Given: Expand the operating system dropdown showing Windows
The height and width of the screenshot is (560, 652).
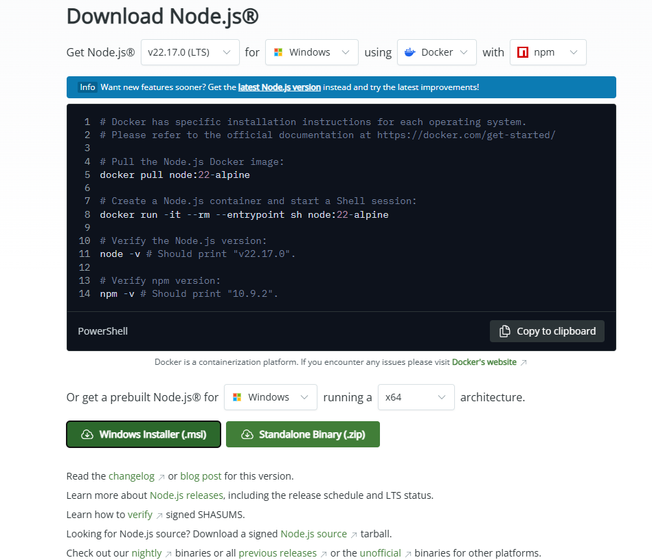Looking at the screenshot, I should [x=311, y=52].
